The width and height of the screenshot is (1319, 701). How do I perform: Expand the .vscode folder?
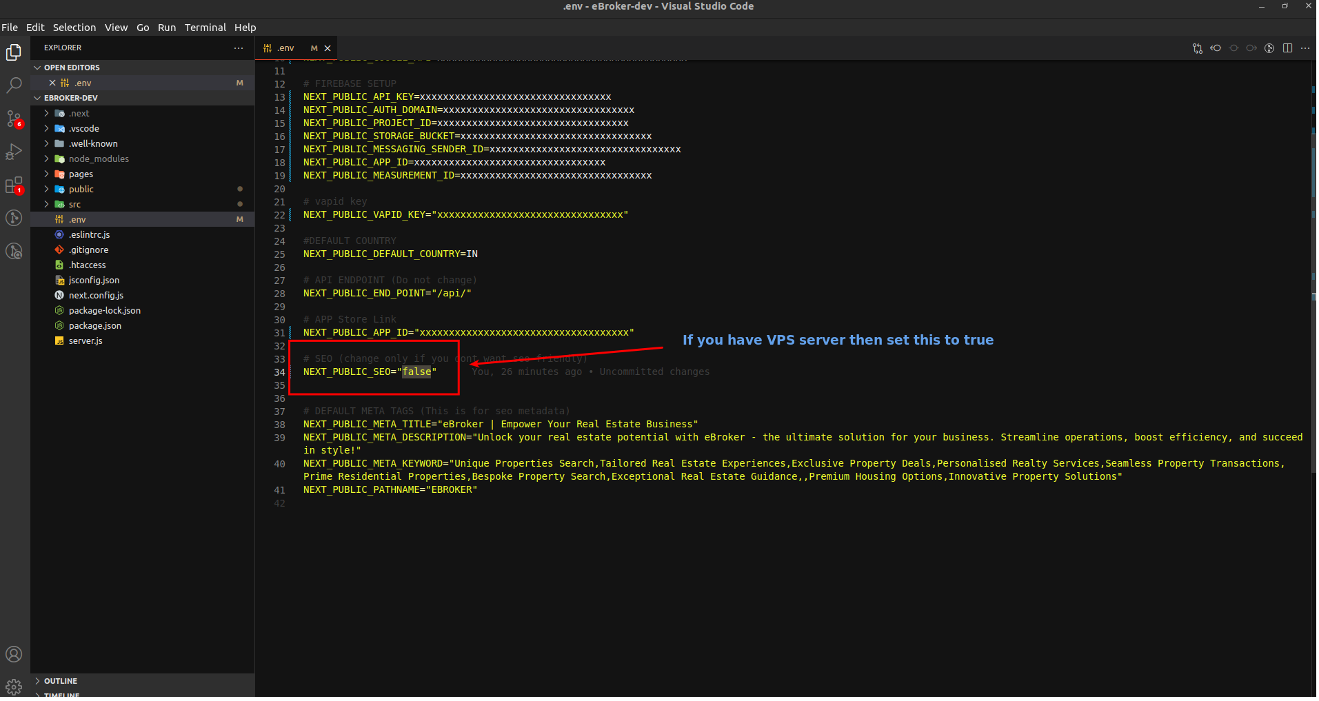(x=46, y=128)
